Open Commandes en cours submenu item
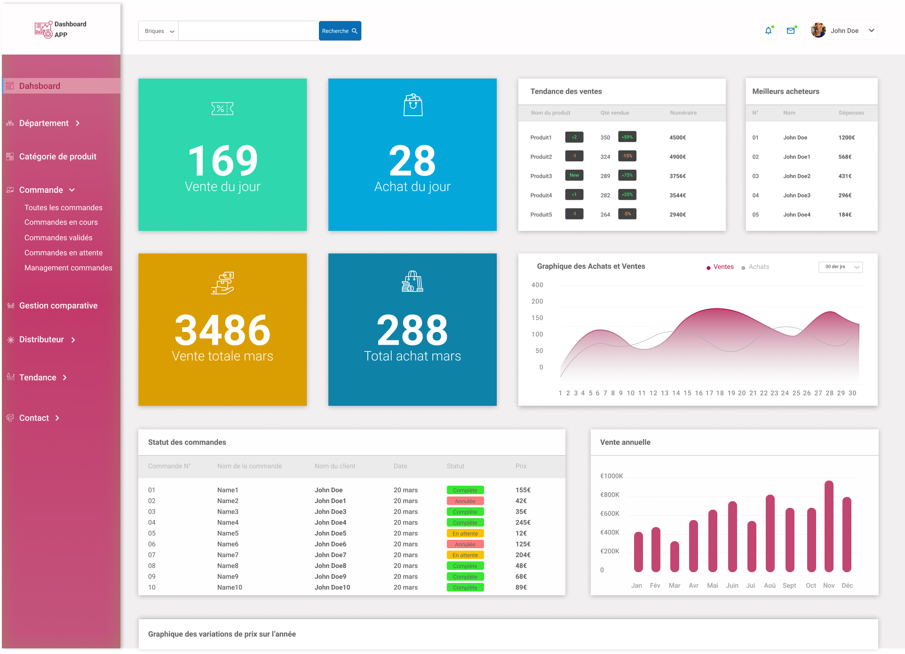This screenshot has height=654, width=905. click(x=61, y=222)
